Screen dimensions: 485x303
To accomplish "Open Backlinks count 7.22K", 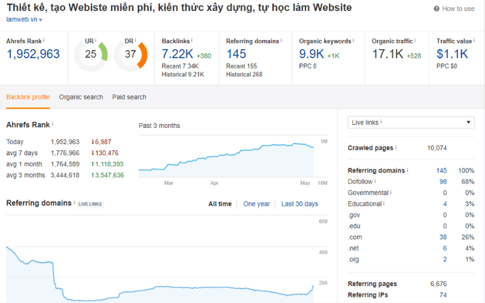I will coord(178,54).
